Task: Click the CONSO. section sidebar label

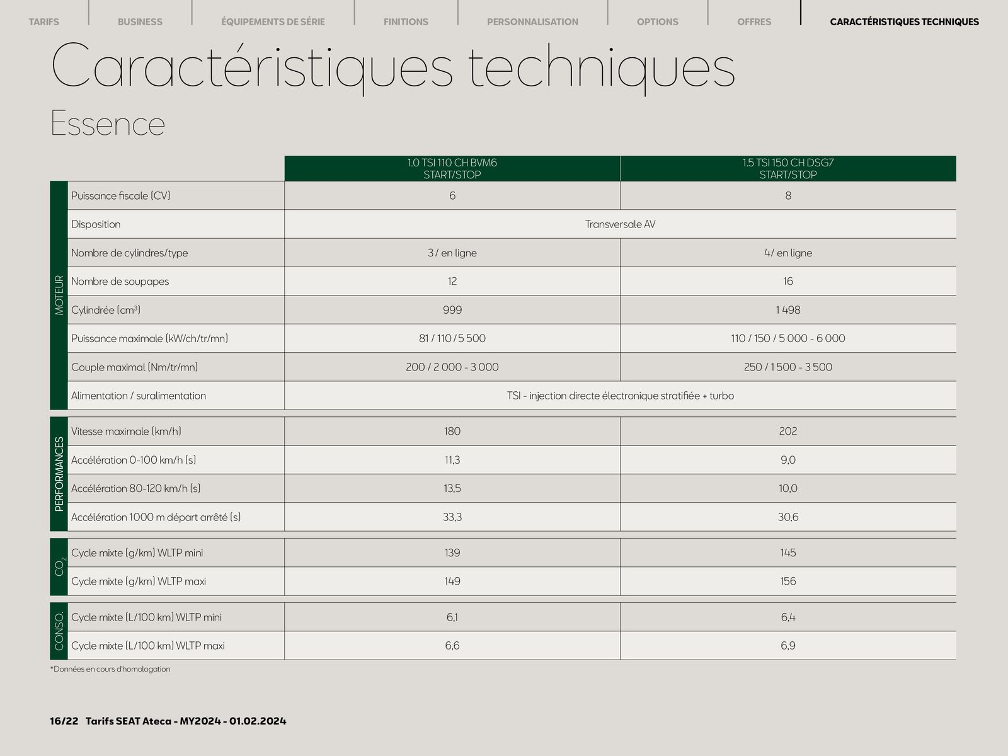Action: click(59, 631)
